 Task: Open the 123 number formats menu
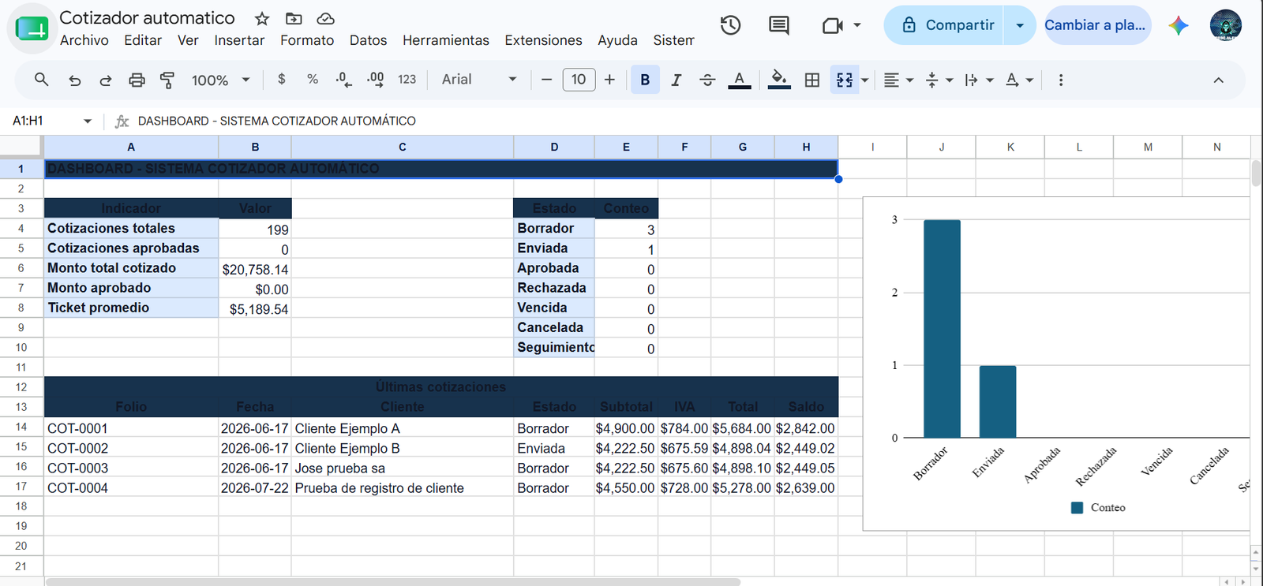pyautogui.click(x=407, y=80)
